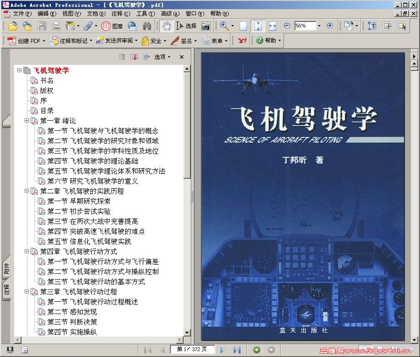Open the 视图 menu
Image resolution: width=420 pixels, height=357 pixels.
[x=71, y=13]
